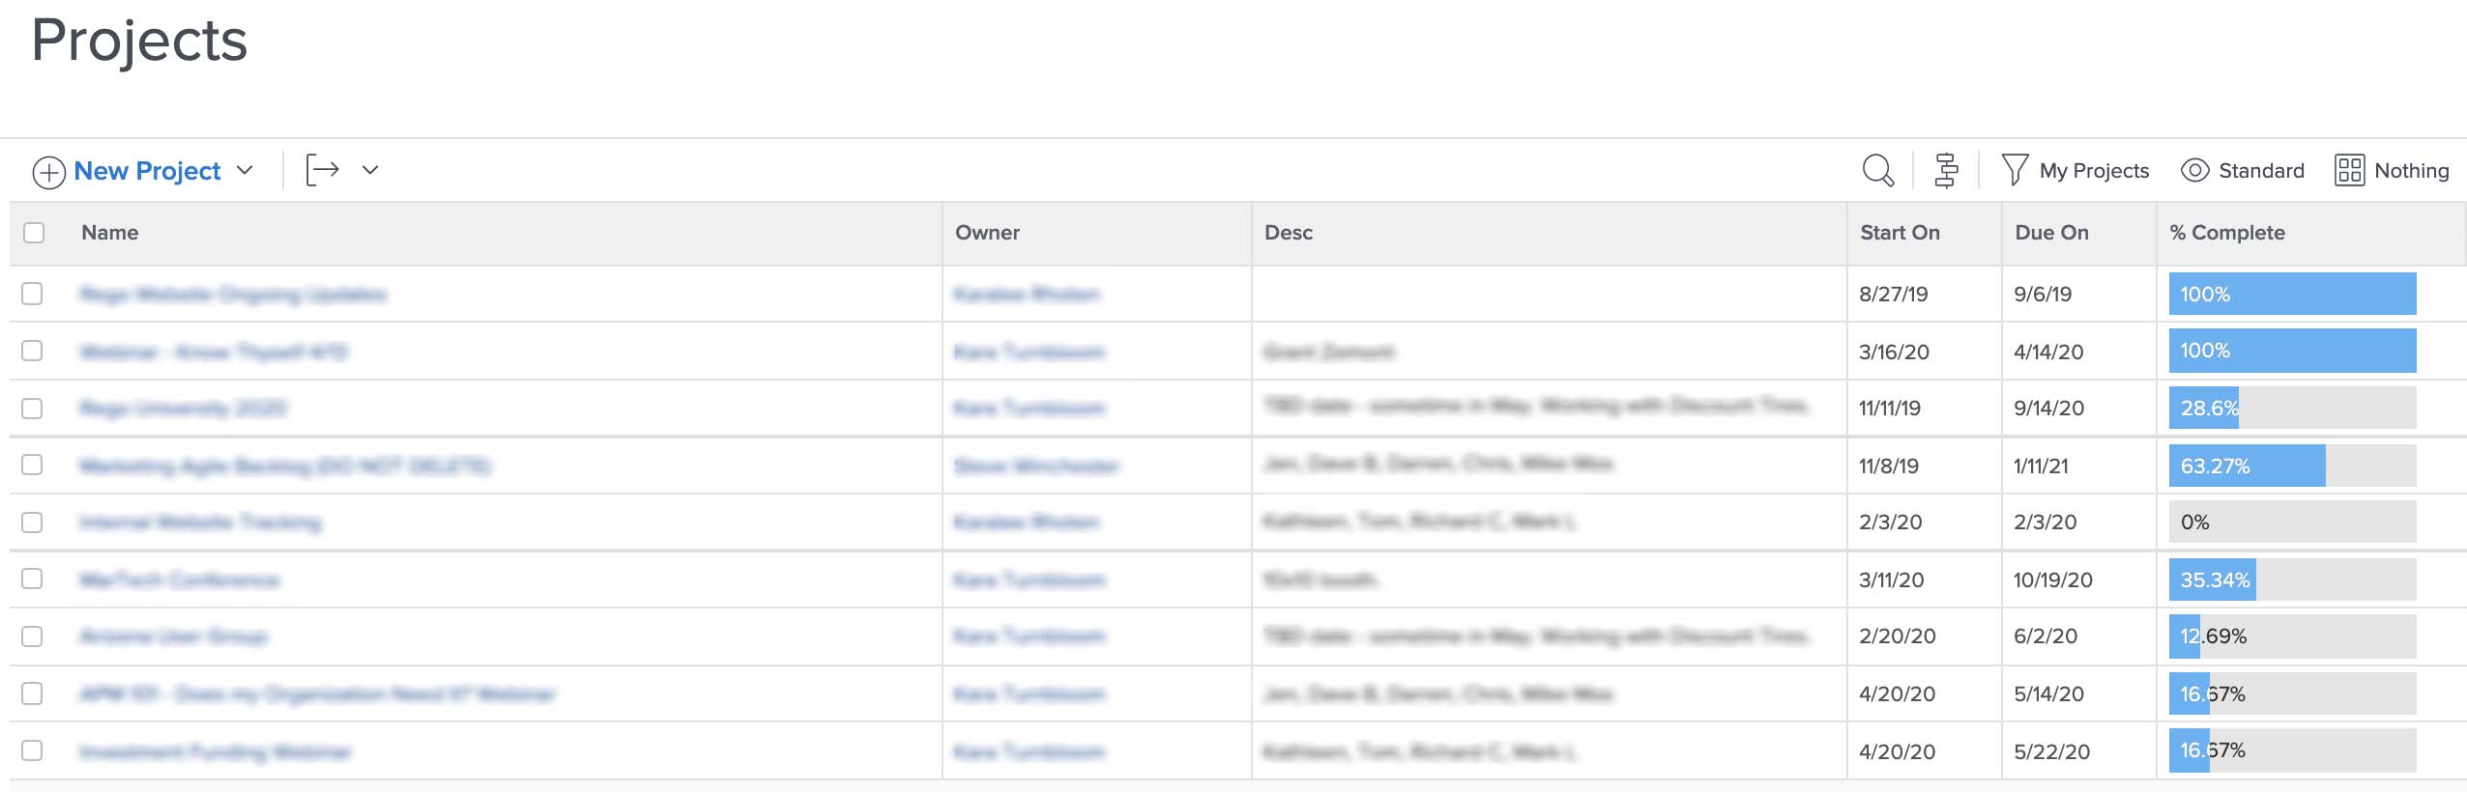Click the start date 8/27/19
Screen dimensions: 2467x792
[1893, 295]
